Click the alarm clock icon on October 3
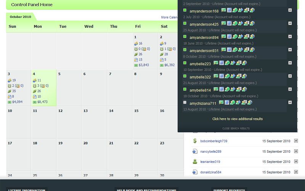This screenshot has height=191, width=305. [10, 86]
